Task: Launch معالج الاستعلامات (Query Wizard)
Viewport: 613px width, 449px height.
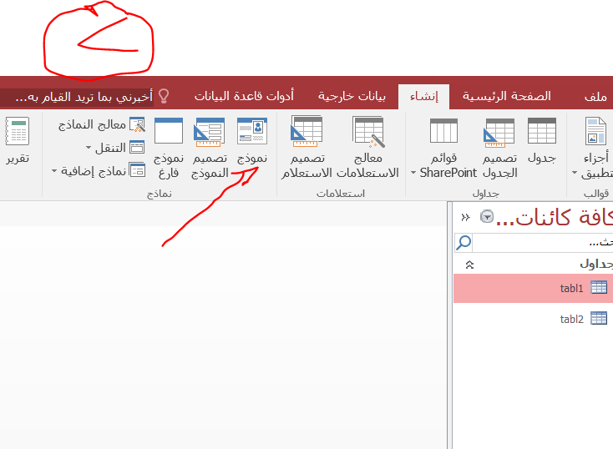Action: [x=367, y=148]
